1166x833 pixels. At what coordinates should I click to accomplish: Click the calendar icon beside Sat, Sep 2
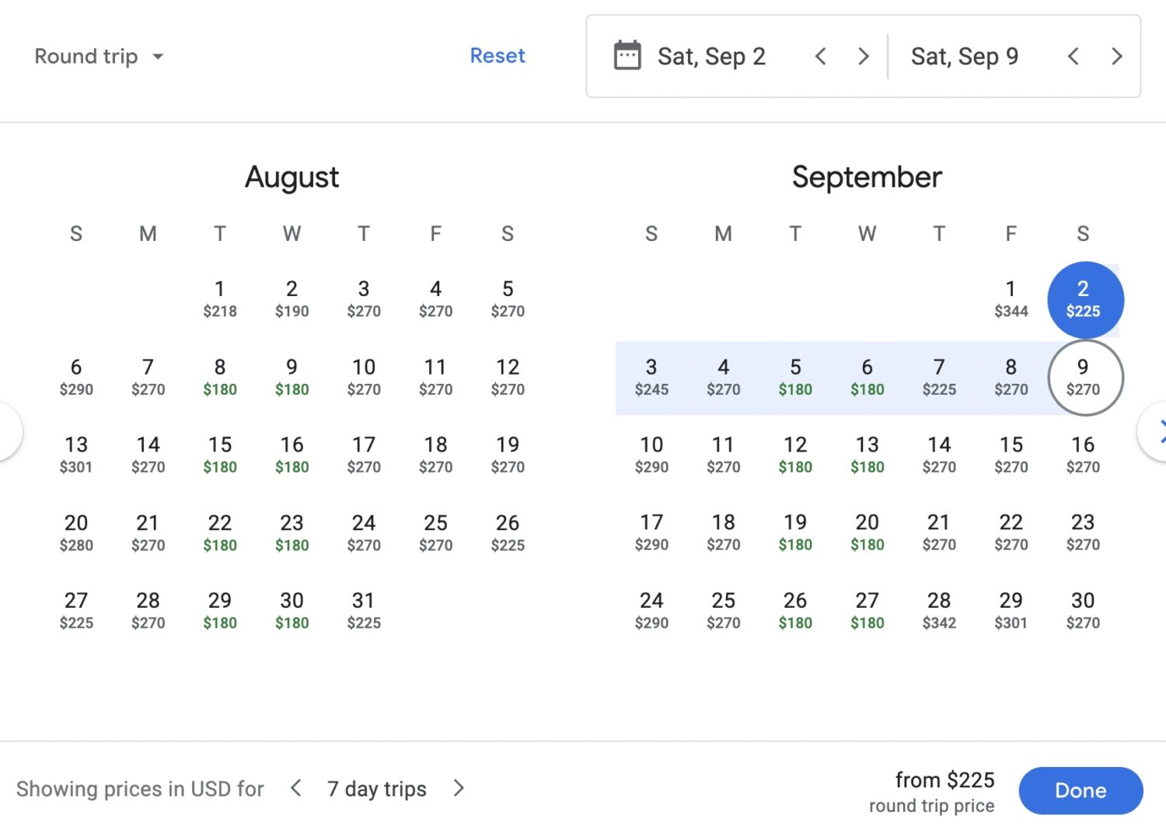tap(627, 55)
